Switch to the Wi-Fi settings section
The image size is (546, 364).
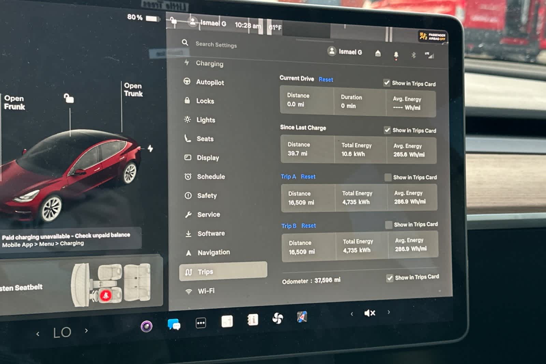[x=206, y=291]
